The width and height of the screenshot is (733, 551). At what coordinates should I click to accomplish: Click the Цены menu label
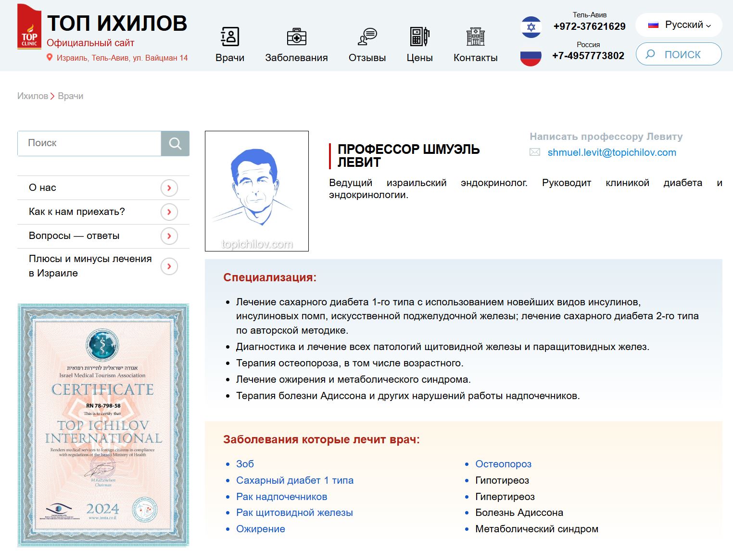(x=419, y=58)
